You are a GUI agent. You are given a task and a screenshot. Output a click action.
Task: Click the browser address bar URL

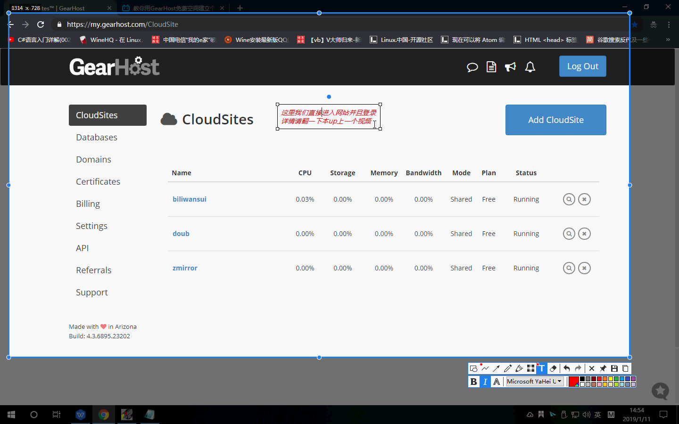click(123, 24)
